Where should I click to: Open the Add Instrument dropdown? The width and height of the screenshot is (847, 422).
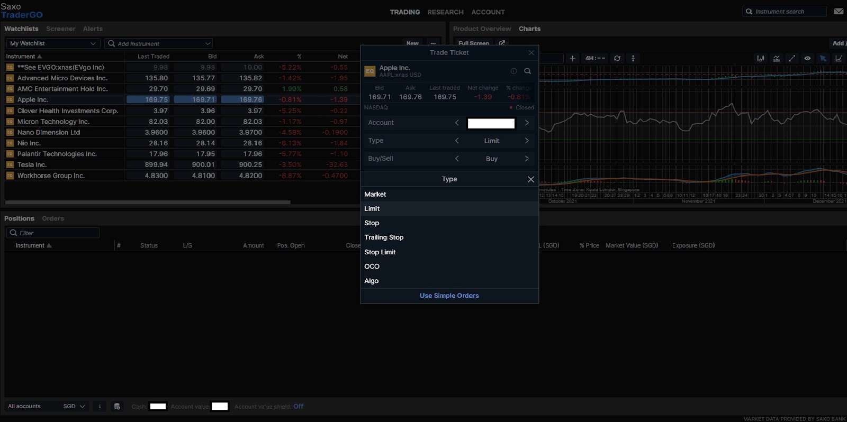(x=159, y=43)
